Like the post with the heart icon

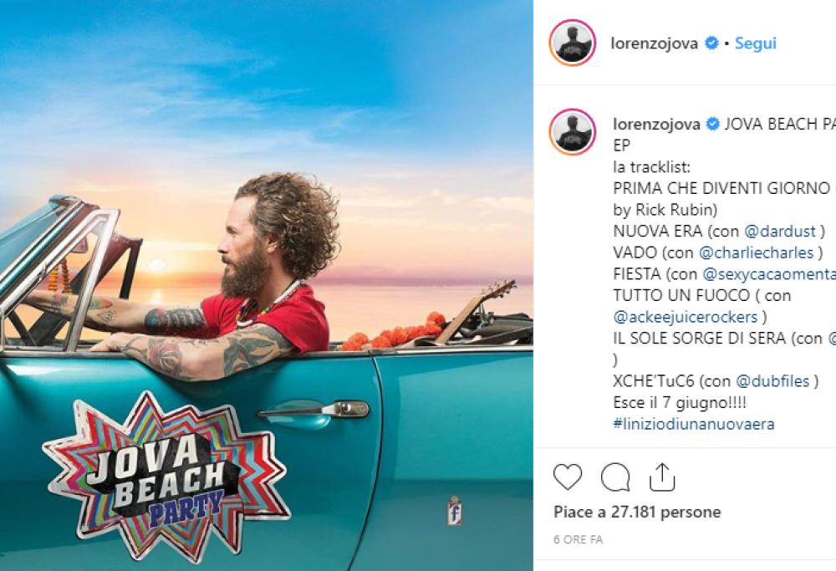coord(568,476)
